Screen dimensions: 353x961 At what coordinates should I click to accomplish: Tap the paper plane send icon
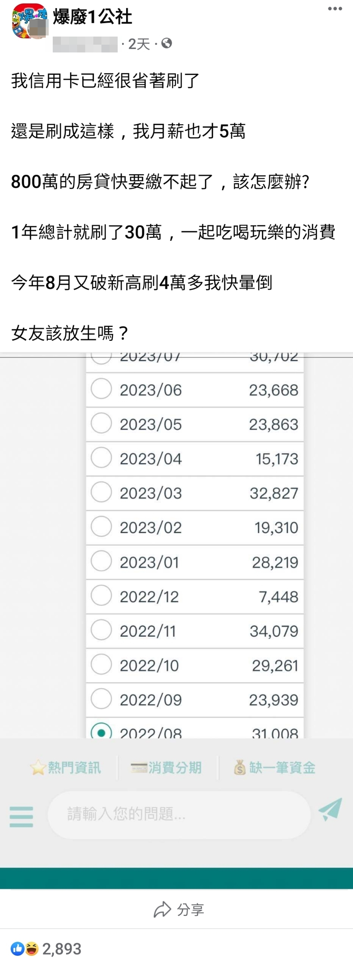(330, 809)
